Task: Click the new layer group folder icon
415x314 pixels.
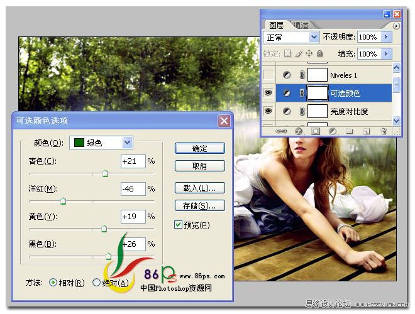Action: point(350,131)
